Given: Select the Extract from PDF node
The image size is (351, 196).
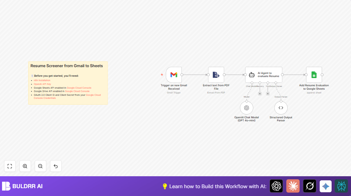Looking at the screenshot, I should (x=216, y=75).
